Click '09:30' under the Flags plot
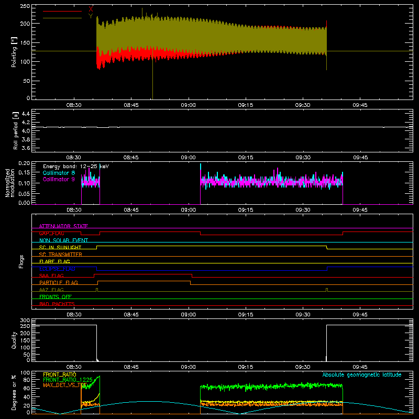419x419 pixels. [x=303, y=315]
